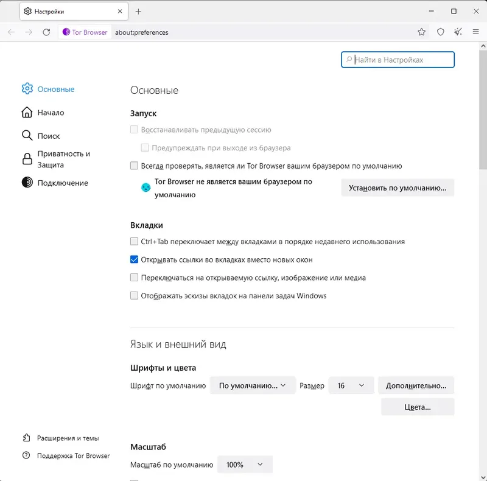The image size is (487, 481).
Task: Change the font size from 16
Action: pyautogui.click(x=351, y=385)
